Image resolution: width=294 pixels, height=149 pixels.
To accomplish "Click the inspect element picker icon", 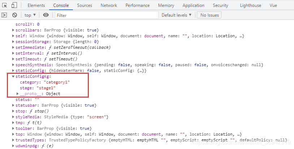I will (5, 5).
